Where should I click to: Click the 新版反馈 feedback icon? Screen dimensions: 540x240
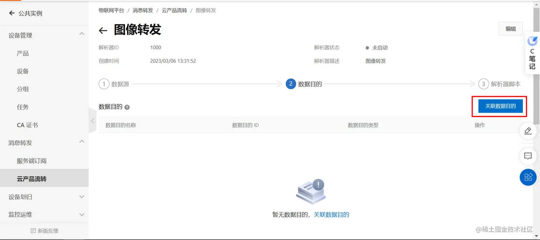[x=33, y=231]
